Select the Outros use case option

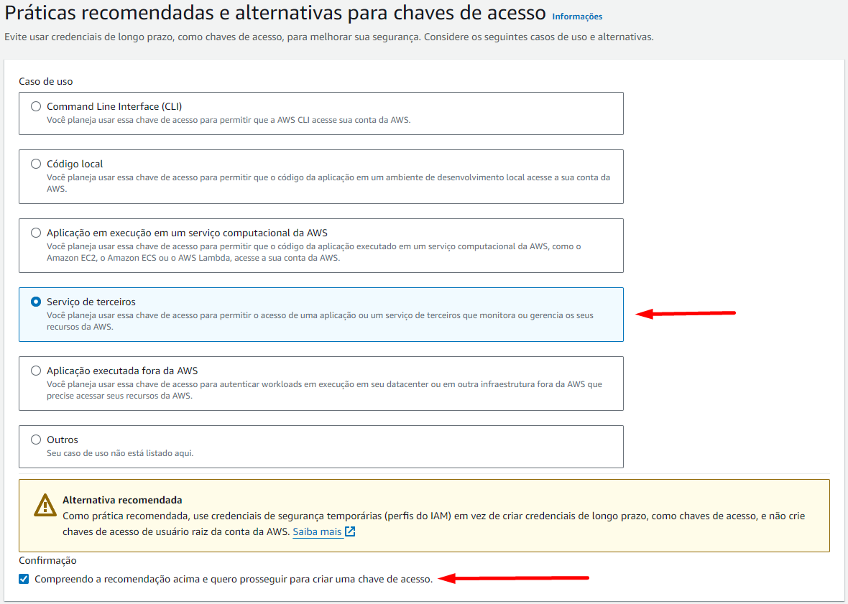pyautogui.click(x=36, y=439)
